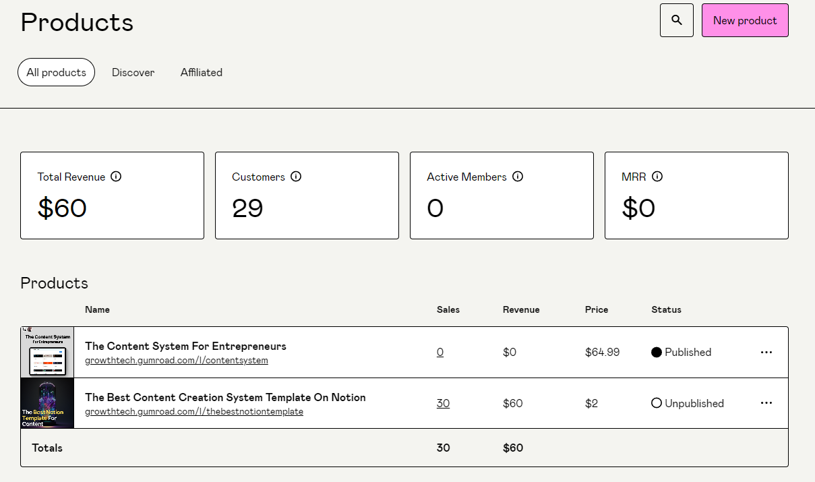The image size is (815, 482).
Task: Open The Content System For Entrepreneurs product
Action: (x=185, y=346)
